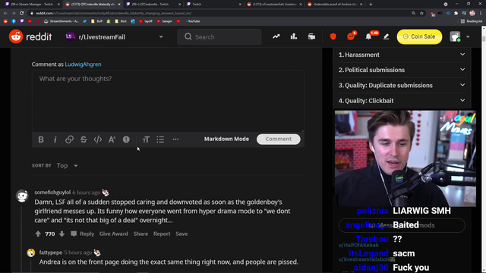Apply italic formatting in comment editor
486x273 pixels.
pyautogui.click(x=55, y=140)
